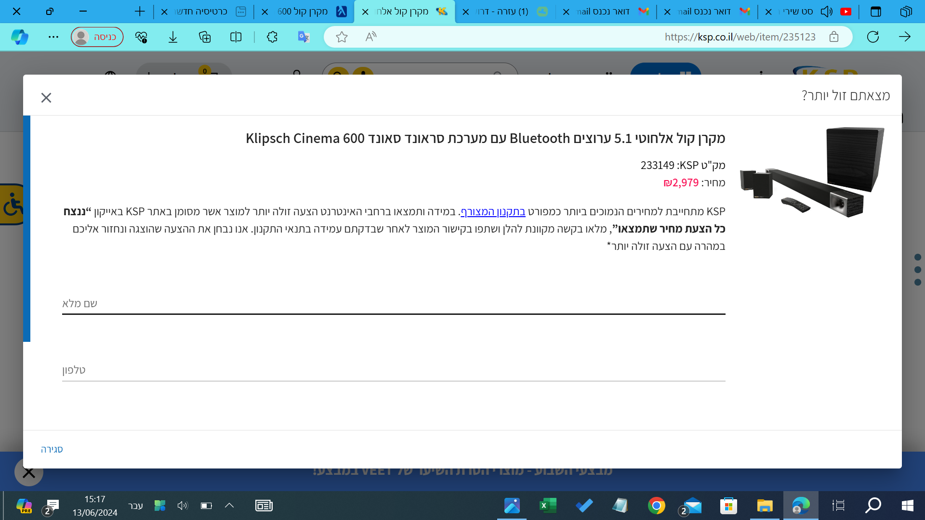Switch keyboard language from עבר
The image size is (925, 520).
pos(136,505)
